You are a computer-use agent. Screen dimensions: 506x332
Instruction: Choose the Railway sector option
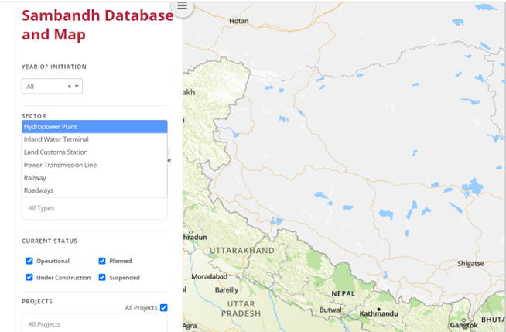pos(94,178)
